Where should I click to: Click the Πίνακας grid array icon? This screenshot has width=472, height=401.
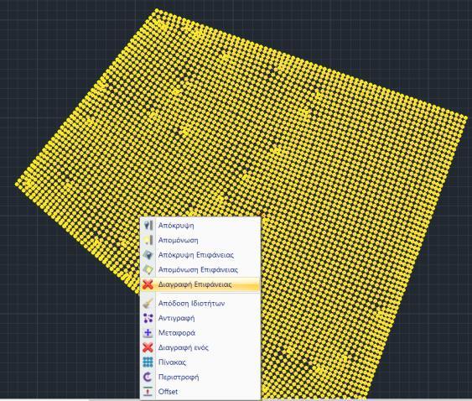coord(148,362)
